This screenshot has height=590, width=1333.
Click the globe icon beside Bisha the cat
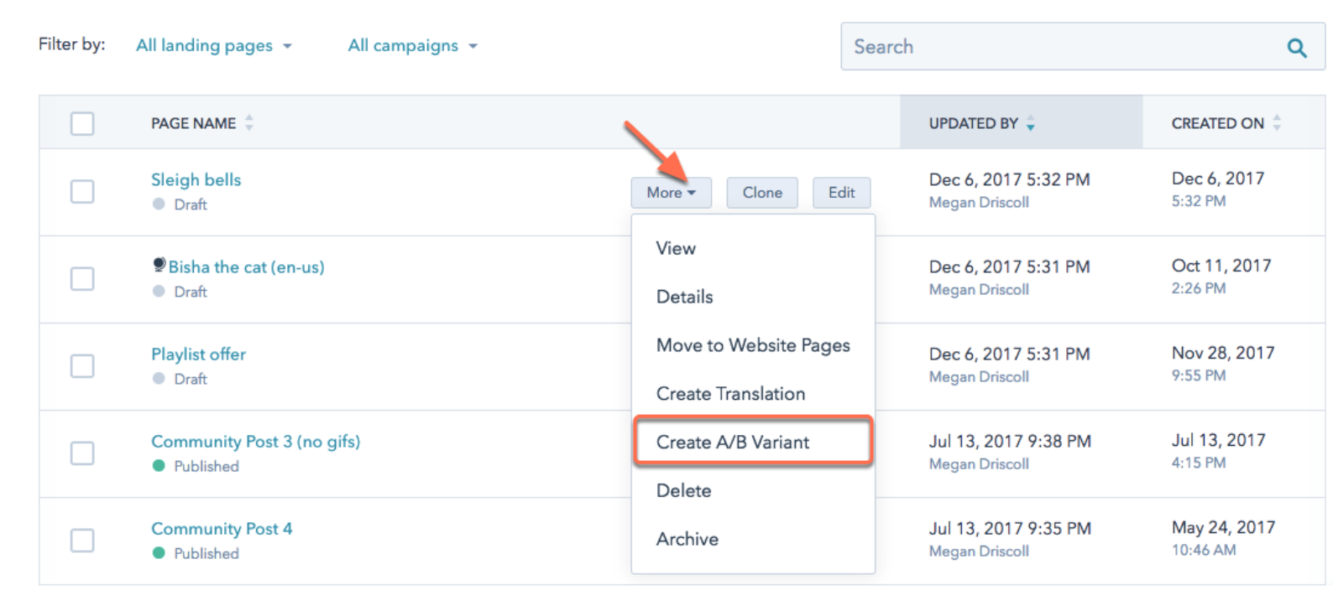(159, 266)
